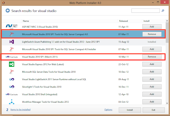
Task: Remove SQL Server Compact 4.0 Tools from install
Action: click(x=152, y=34)
